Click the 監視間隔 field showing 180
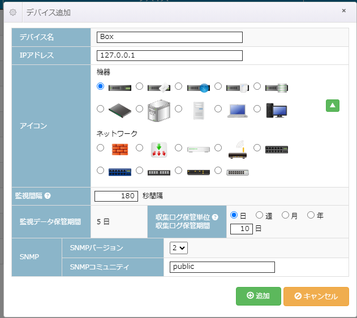This screenshot has width=357, height=318. (116, 196)
